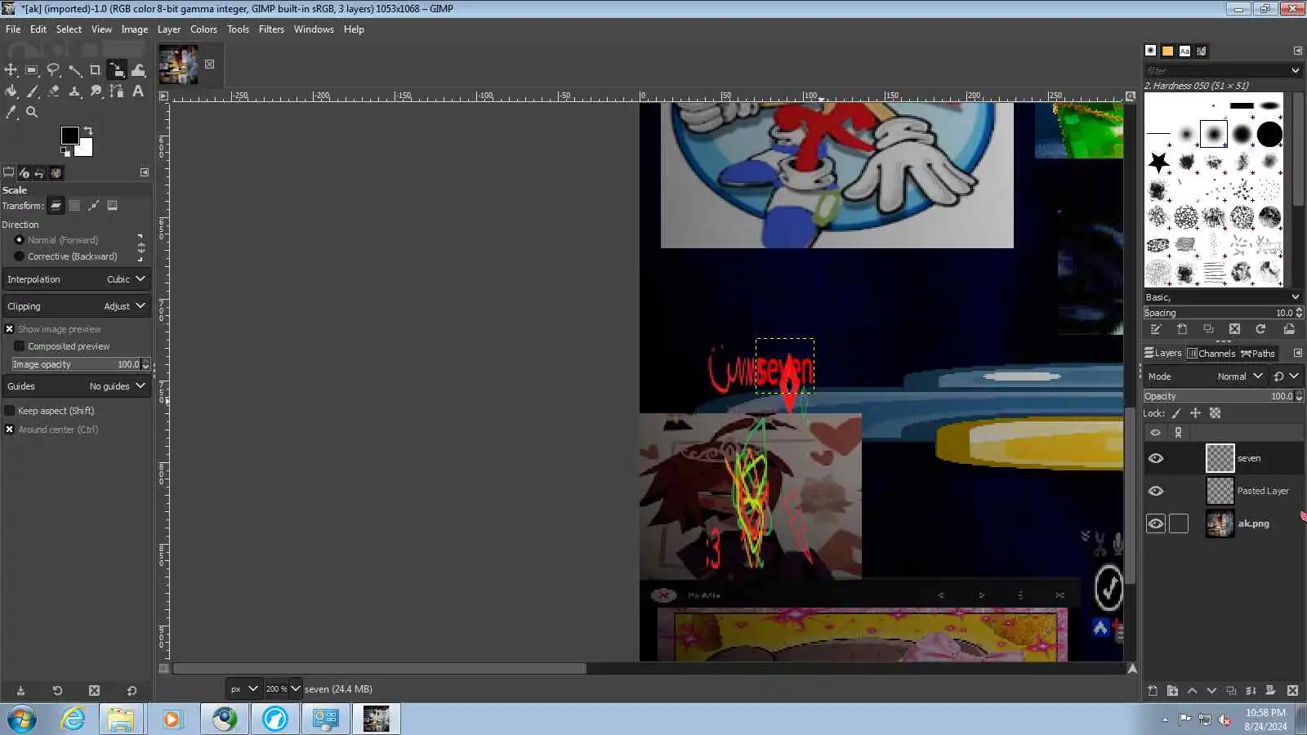
Task: Reset tool options to default values
Action: point(132,691)
